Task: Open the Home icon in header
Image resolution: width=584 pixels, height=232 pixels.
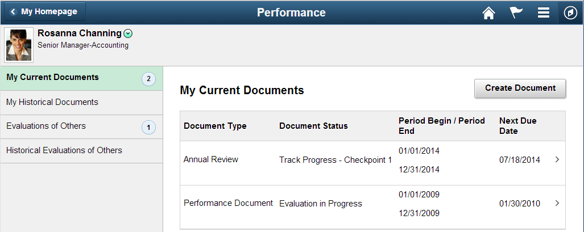Action: click(488, 12)
